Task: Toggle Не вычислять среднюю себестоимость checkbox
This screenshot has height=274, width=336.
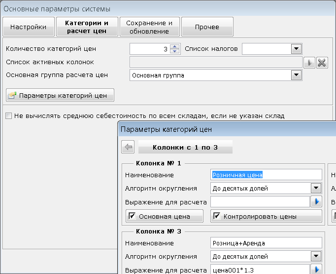Action: click(8, 116)
